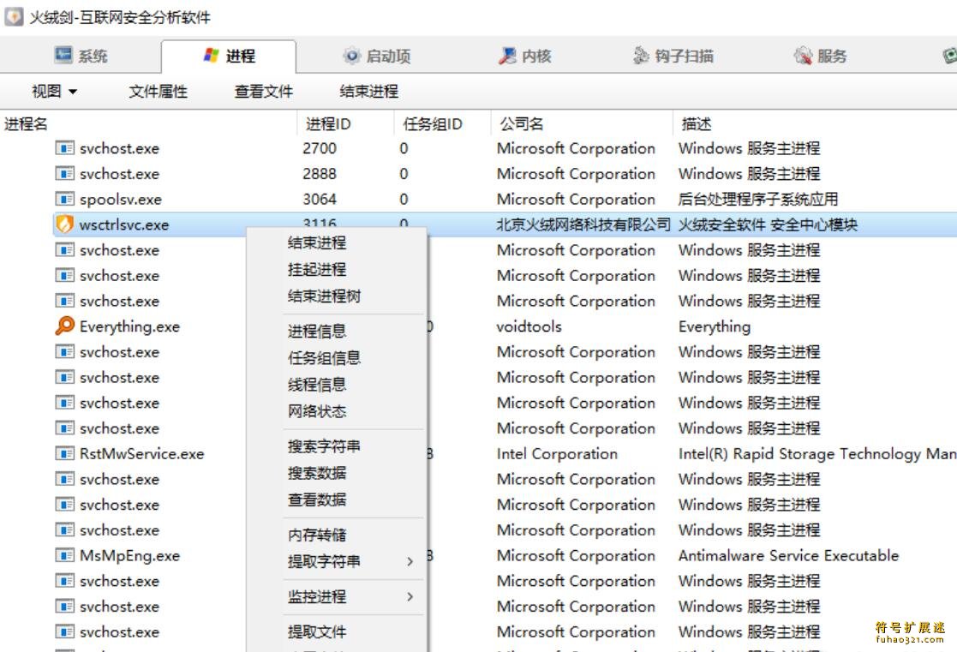Click 查看文件 in the toolbar
This screenshot has width=957, height=652.
264,92
